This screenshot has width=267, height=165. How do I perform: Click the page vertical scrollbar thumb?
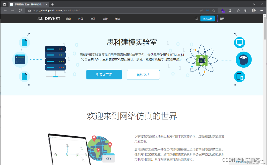coord(265,28)
